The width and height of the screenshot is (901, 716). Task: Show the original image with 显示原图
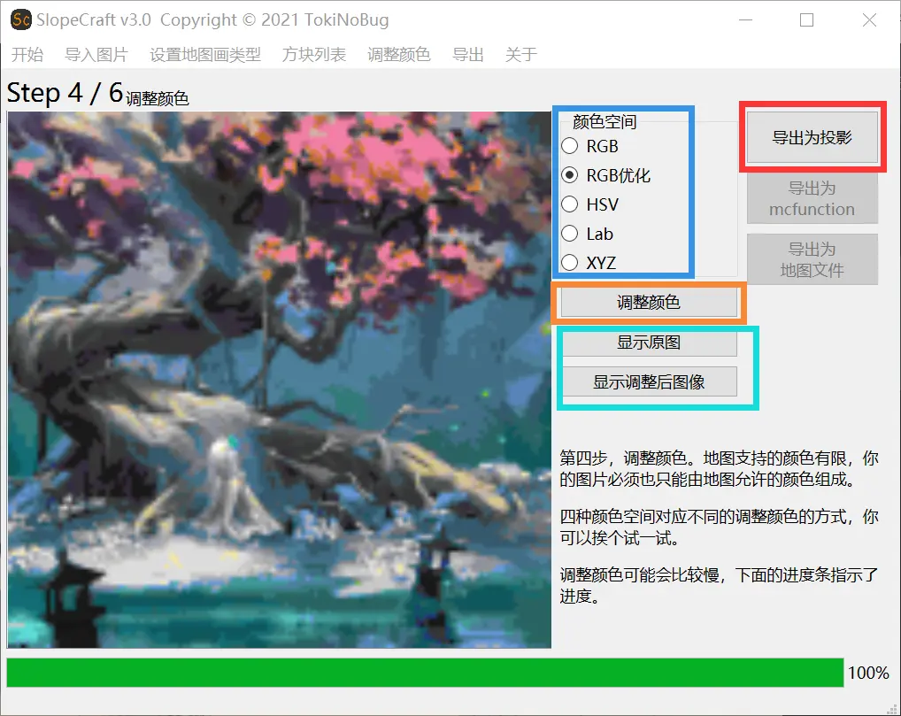(x=651, y=343)
